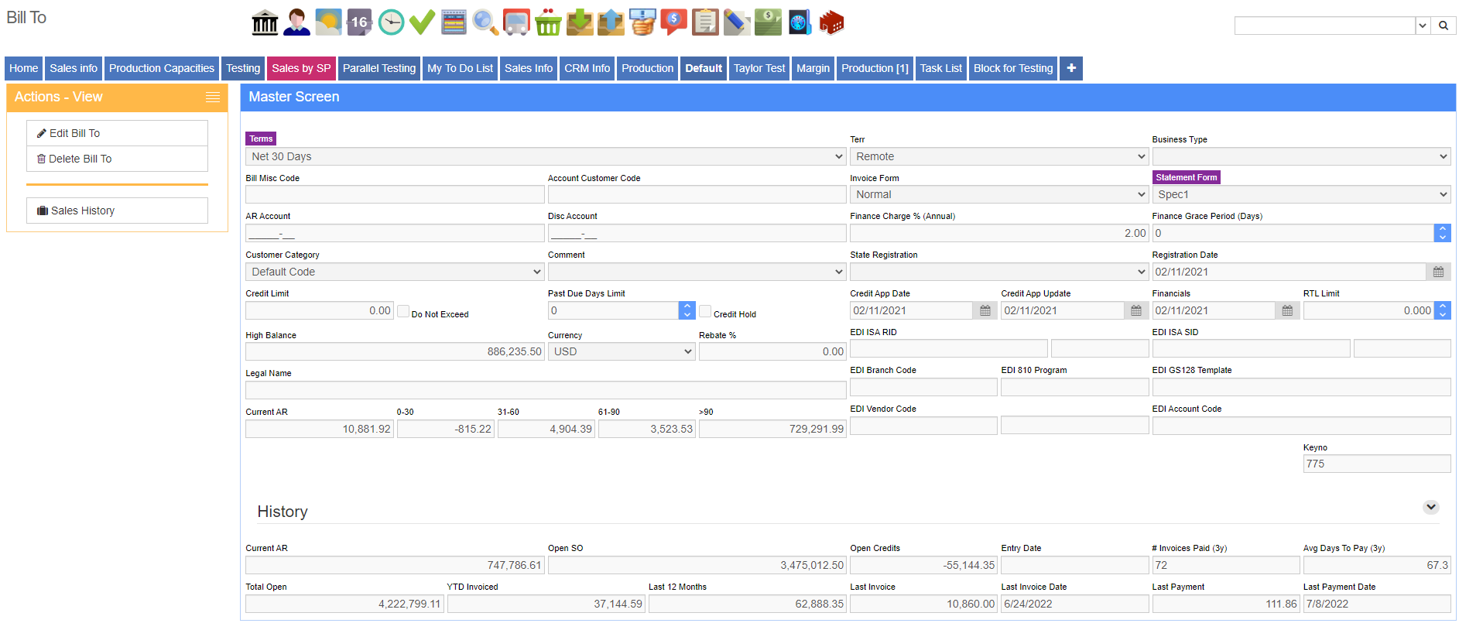Adjust the RTL Limit stepper arrows
This screenshot has height=630, width=1459.
tap(1443, 310)
